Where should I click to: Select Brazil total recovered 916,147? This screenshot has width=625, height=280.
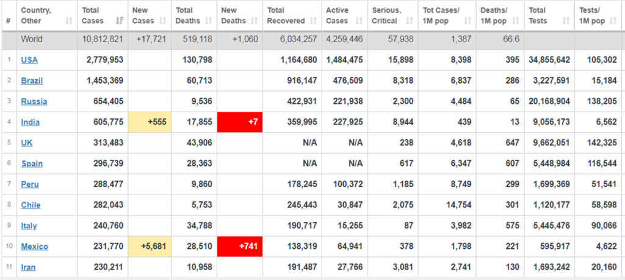(302, 81)
